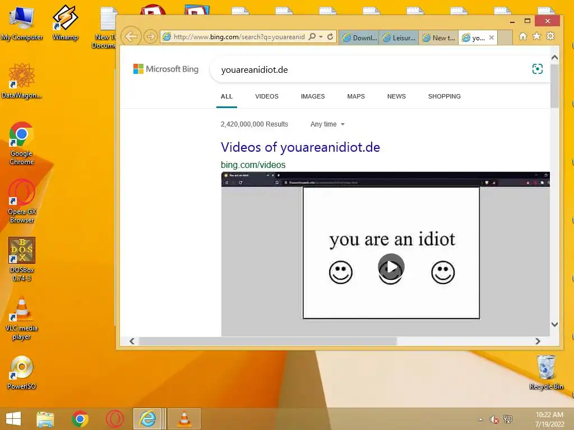Select Internet Explorer taskbar button

click(148, 419)
